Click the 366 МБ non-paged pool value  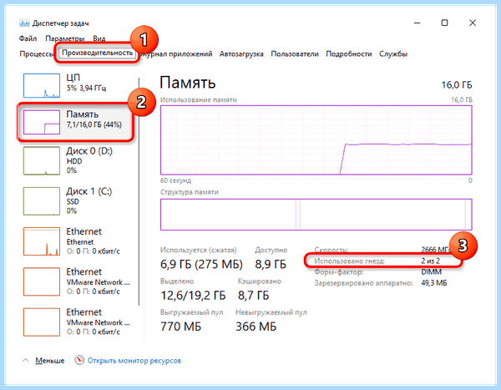point(256,327)
